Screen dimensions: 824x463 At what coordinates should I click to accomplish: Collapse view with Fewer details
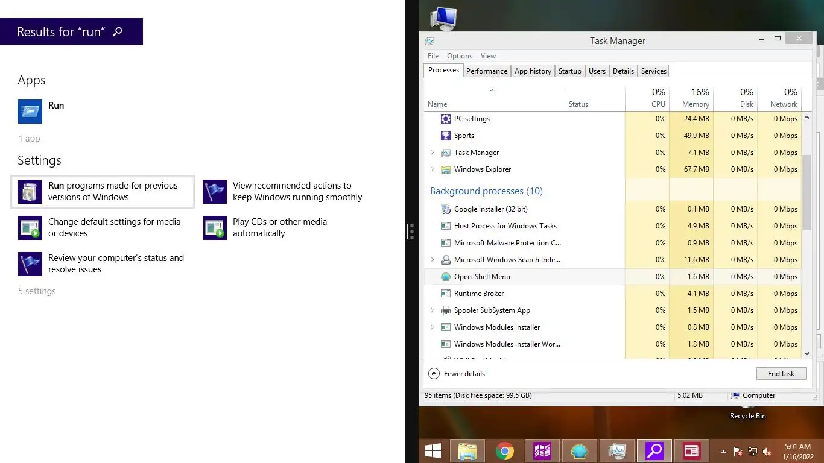(x=457, y=374)
